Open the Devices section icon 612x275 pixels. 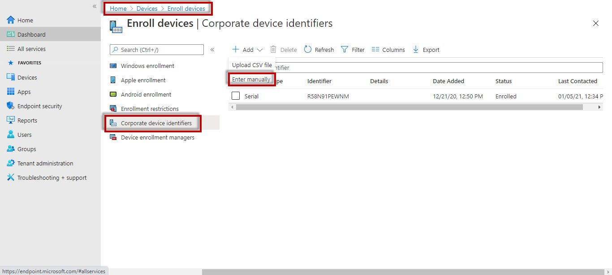point(10,77)
